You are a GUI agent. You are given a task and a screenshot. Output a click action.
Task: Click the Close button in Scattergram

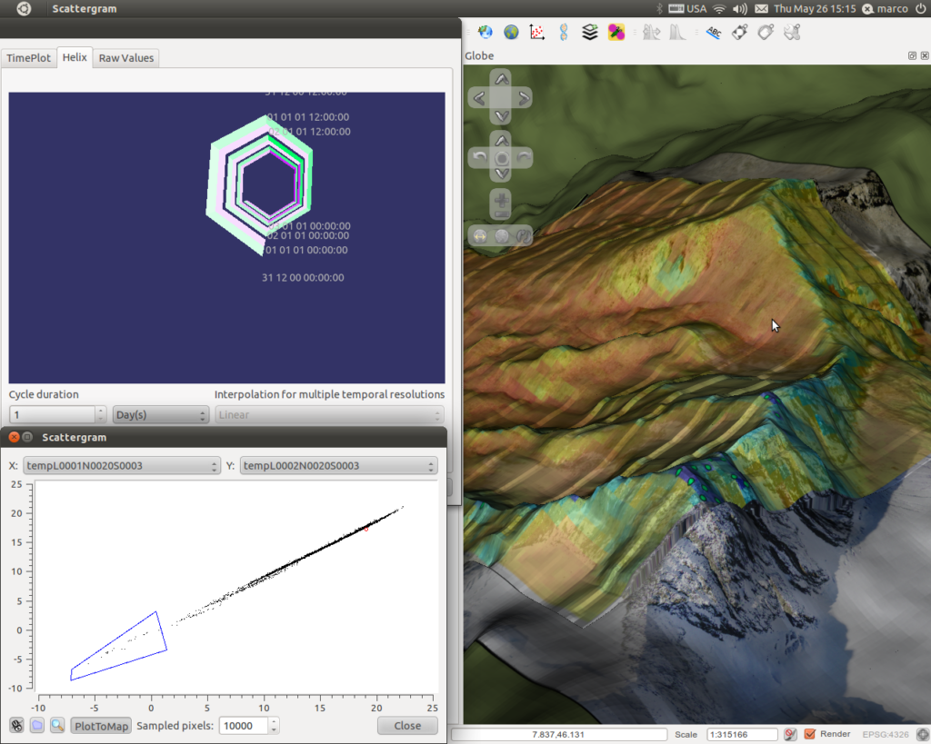[407, 726]
